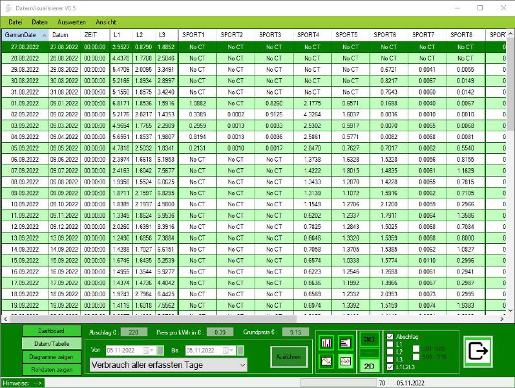
Task: Choose the smooth line chart icon
Action: pyautogui.click(x=326, y=361)
